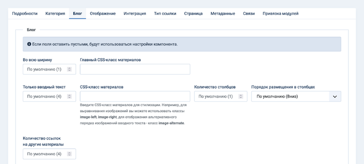Click the Во всю ширину stepper arrows
The image size is (364, 164).
pos(70,69)
